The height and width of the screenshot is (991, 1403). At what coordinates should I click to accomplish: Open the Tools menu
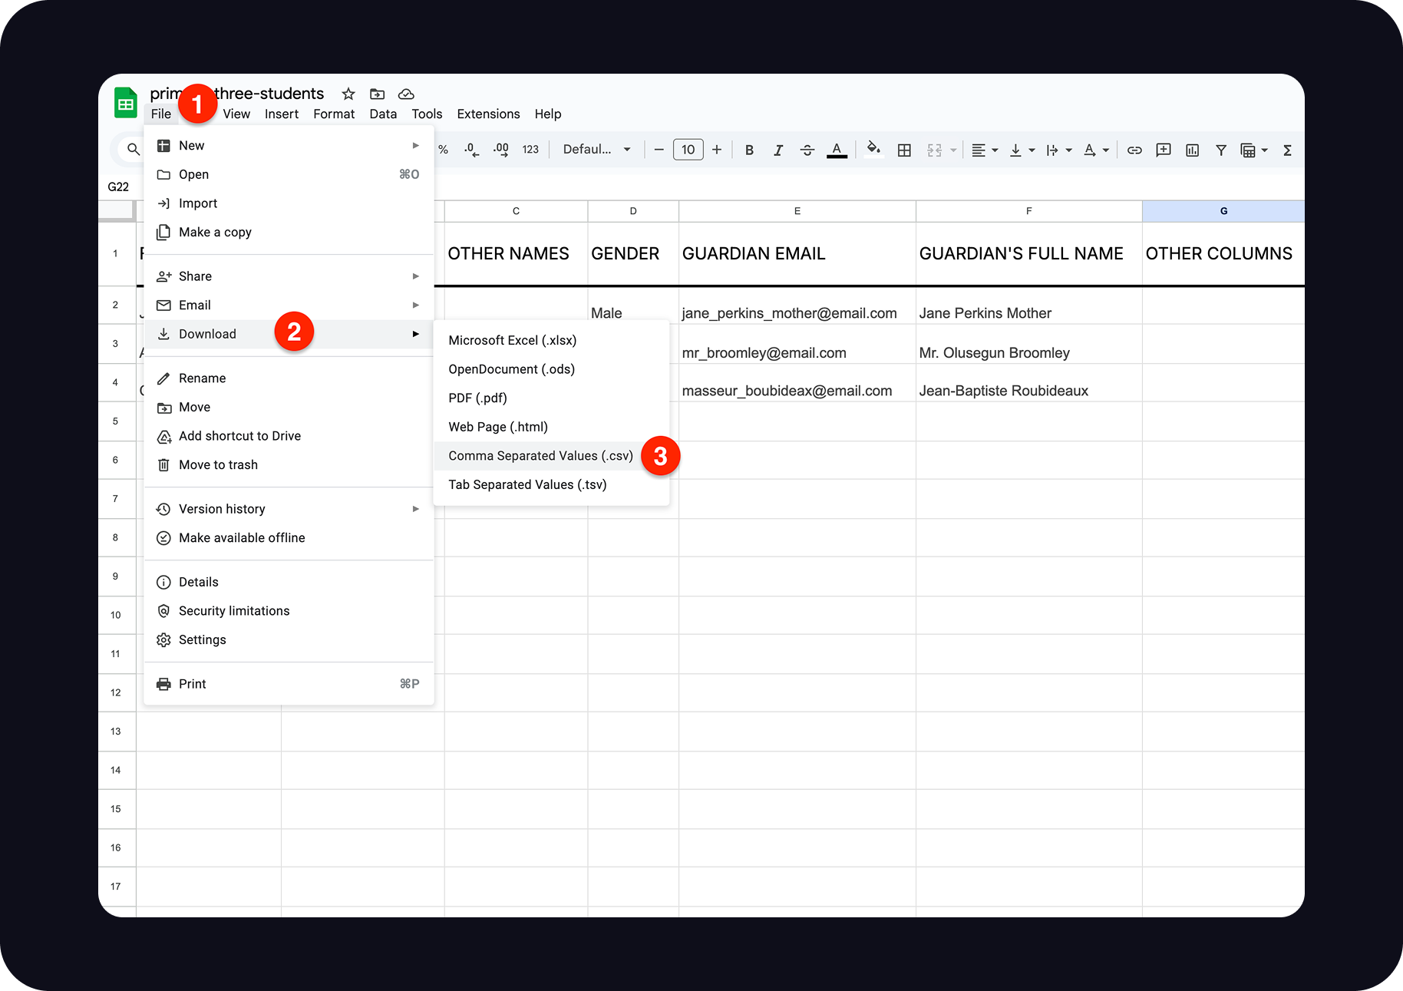(x=427, y=114)
